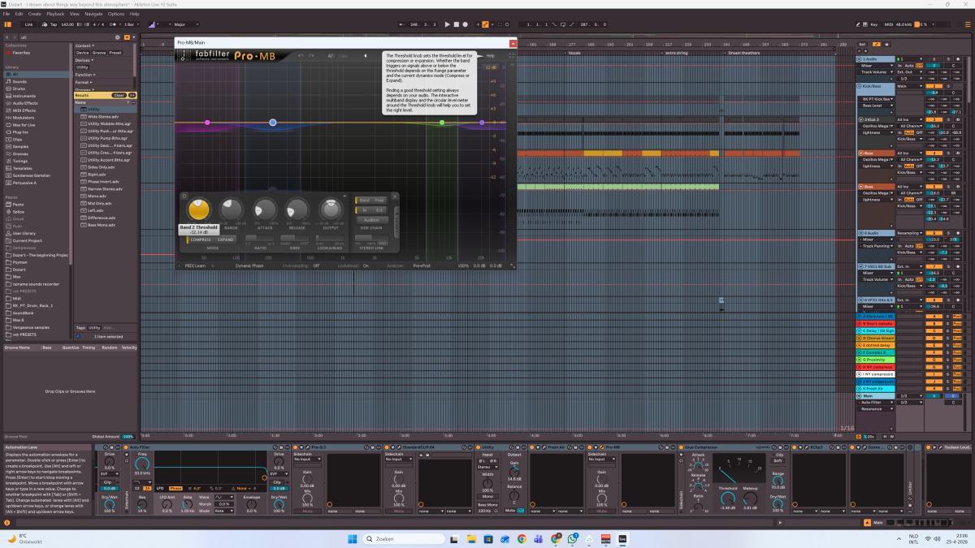Image resolution: width=975 pixels, height=548 pixels.
Task: Expand the Format filter section
Action: pyautogui.click(x=83, y=82)
